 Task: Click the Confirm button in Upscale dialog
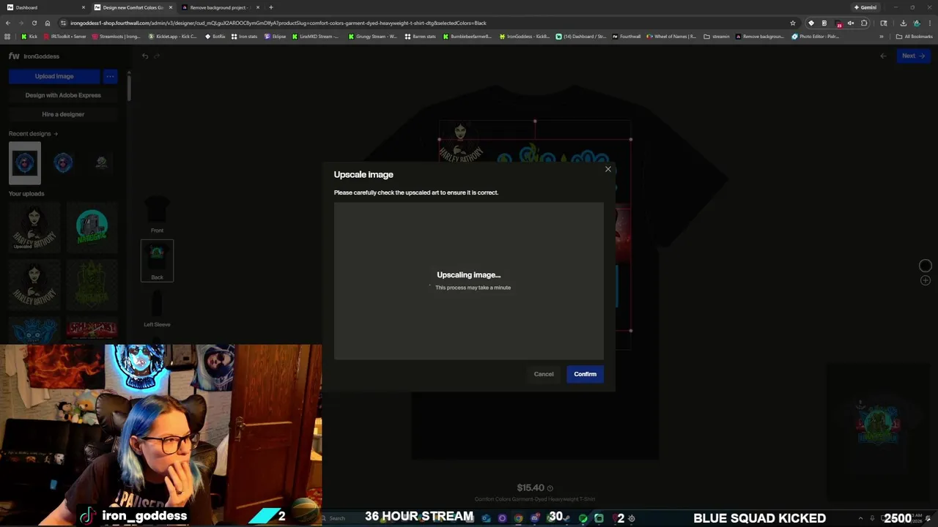tap(585, 374)
